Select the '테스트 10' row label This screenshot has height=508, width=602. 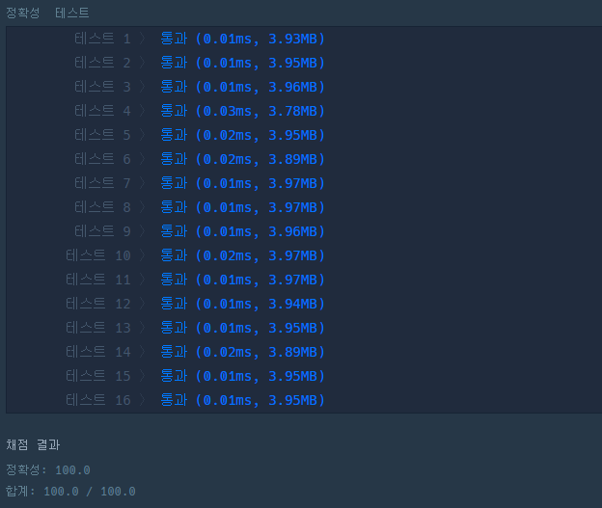click(x=98, y=255)
